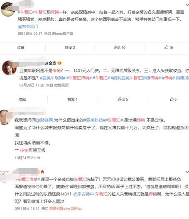The image size is (189, 219).
Task: Open 评论 10 comments on first post
Action: 119,48
